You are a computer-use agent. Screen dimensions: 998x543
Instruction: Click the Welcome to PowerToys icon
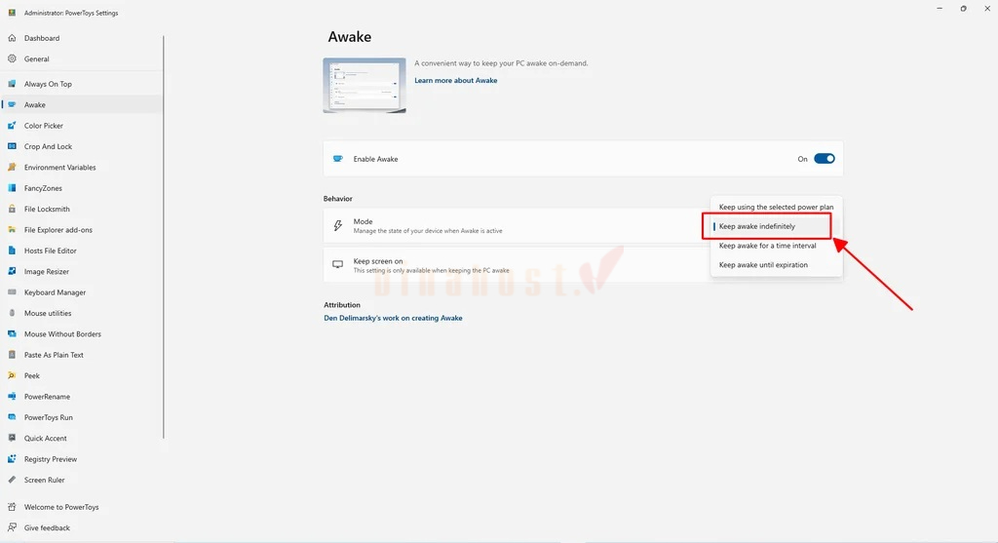12,507
